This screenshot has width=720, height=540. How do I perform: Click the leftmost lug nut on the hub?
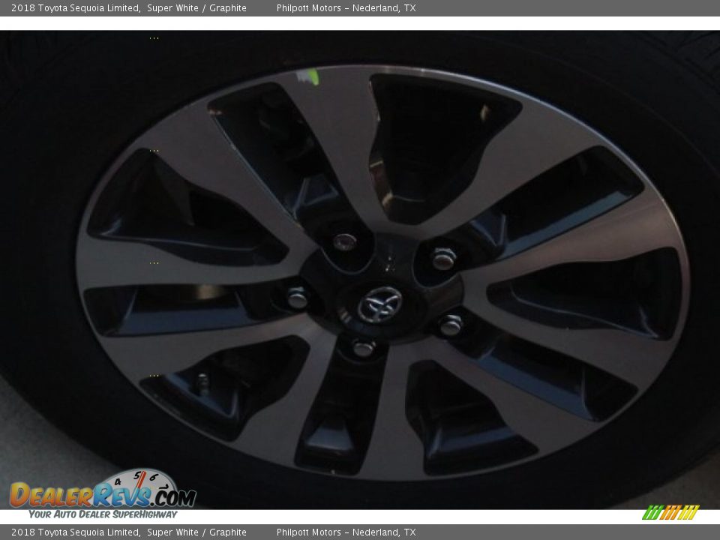(298, 298)
